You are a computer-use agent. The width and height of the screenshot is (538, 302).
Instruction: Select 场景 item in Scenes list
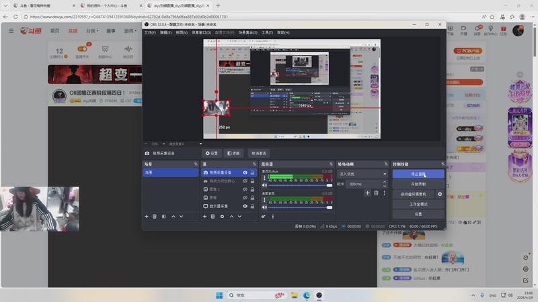[x=171, y=172]
